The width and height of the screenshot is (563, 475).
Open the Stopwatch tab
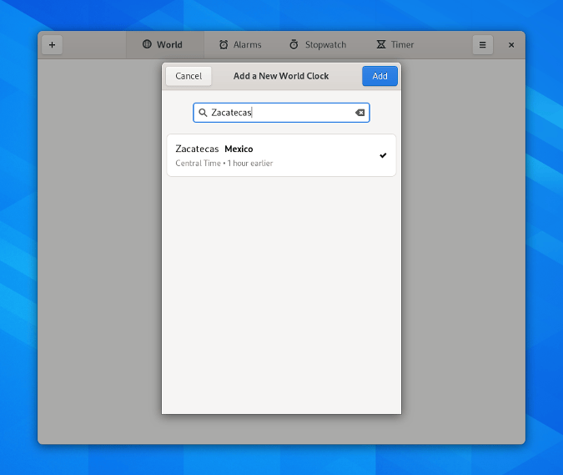tap(318, 45)
